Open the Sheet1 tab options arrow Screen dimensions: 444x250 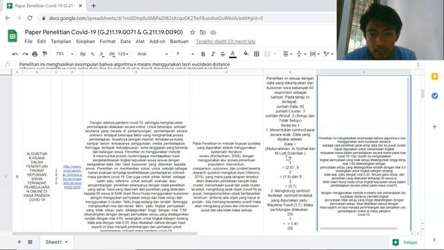[x=67, y=242]
